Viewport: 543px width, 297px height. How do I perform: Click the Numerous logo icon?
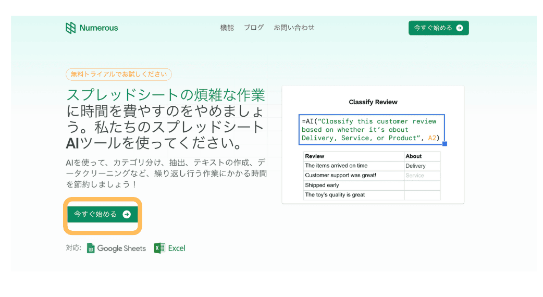coord(70,28)
